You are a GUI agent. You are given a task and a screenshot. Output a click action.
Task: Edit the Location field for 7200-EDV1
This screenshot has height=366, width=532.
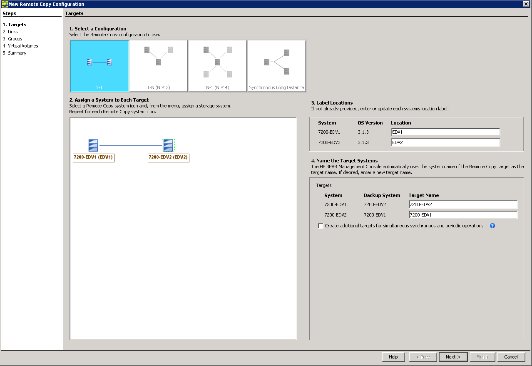[445, 132]
